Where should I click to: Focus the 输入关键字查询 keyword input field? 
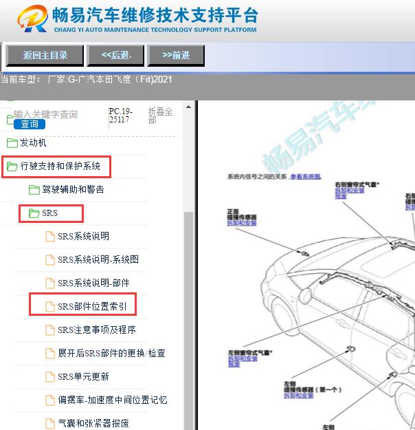(46, 114)
